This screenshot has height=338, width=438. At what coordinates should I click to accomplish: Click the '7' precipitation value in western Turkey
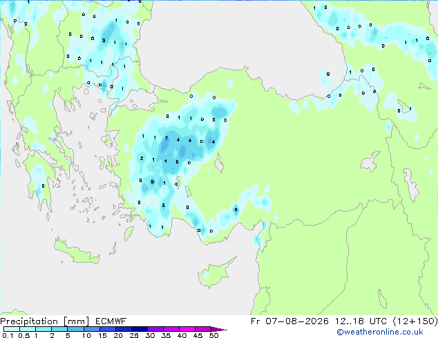(x=166, y=139)
